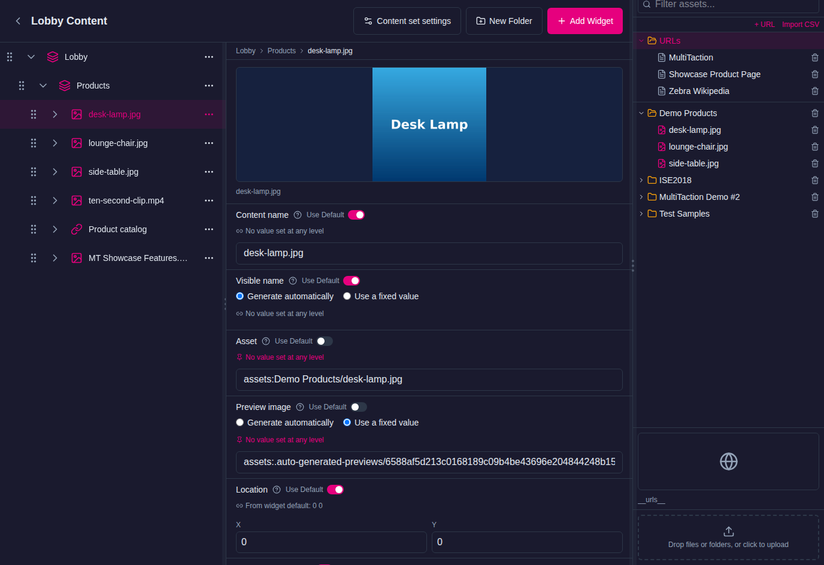Select Use a fixed value for Visible name

click(347, 296)
